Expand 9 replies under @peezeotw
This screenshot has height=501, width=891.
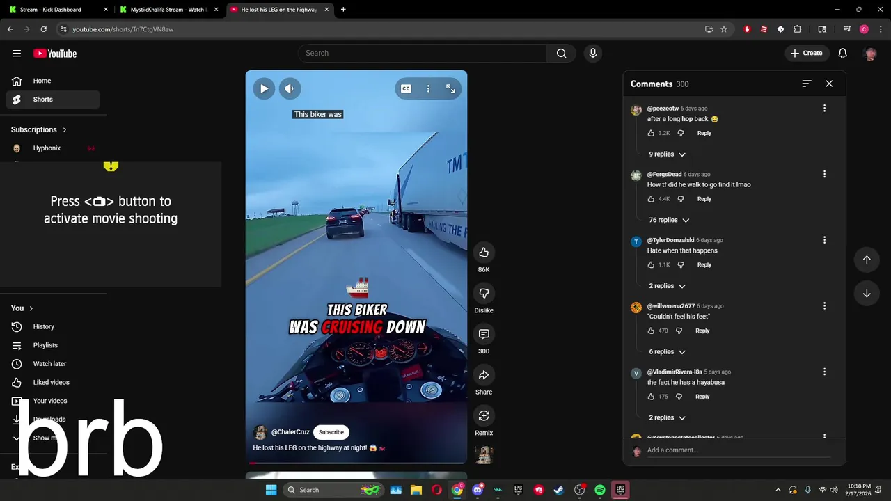point(667,154)
